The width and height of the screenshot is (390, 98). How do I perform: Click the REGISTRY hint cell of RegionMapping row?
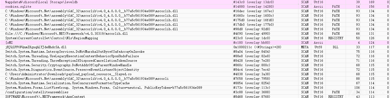pos(336,38)
